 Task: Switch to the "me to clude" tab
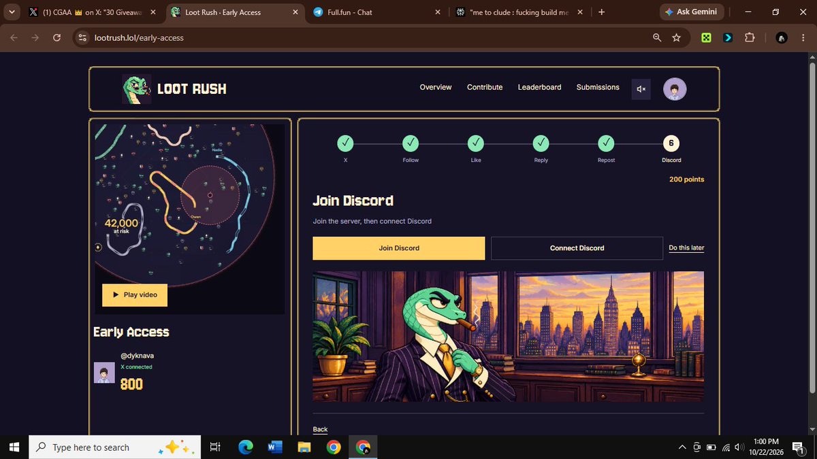pyautogui.click(x=519, y=12)
